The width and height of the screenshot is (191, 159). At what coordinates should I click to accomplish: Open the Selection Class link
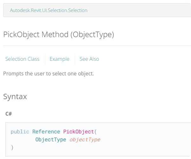click(23, 59)
